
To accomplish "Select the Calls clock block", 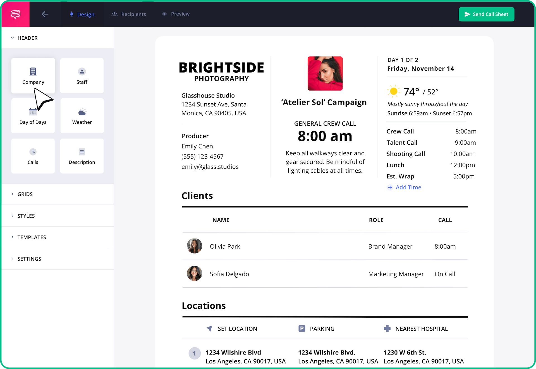I will (x=33, y=156).
